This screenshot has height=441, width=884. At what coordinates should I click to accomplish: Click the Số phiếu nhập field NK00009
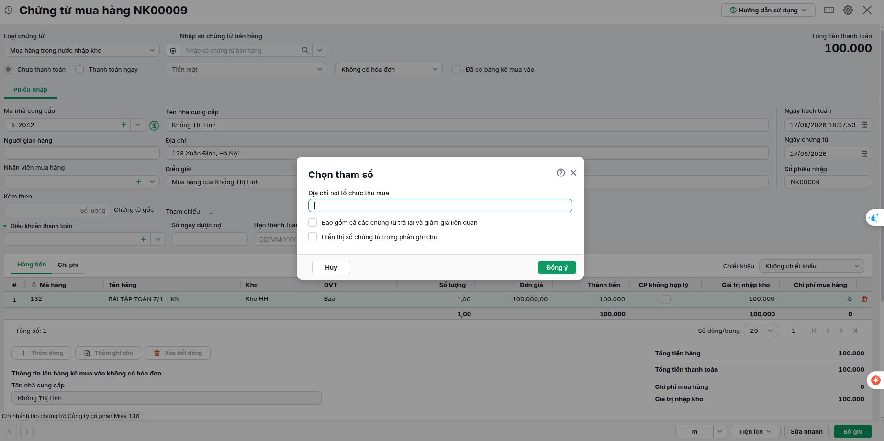[828, 182]
